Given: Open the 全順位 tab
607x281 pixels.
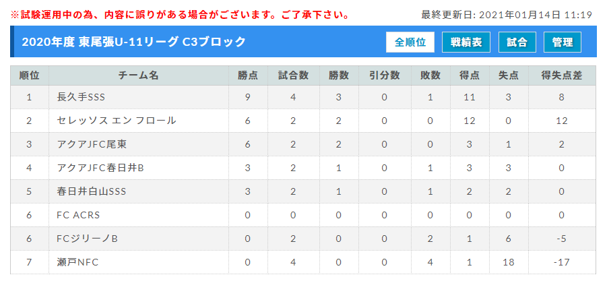Looking at the screenshot, I should [410, 42].
